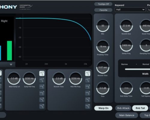The width and height of the screenshot is (150, 120).
Task: Click the Rvb Delay Time knob showing 0 ms
Action: (126, 88)
